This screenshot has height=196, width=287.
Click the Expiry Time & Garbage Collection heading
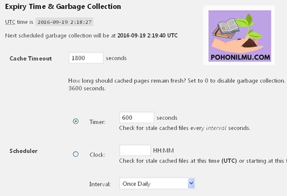[x=63, y=7]
